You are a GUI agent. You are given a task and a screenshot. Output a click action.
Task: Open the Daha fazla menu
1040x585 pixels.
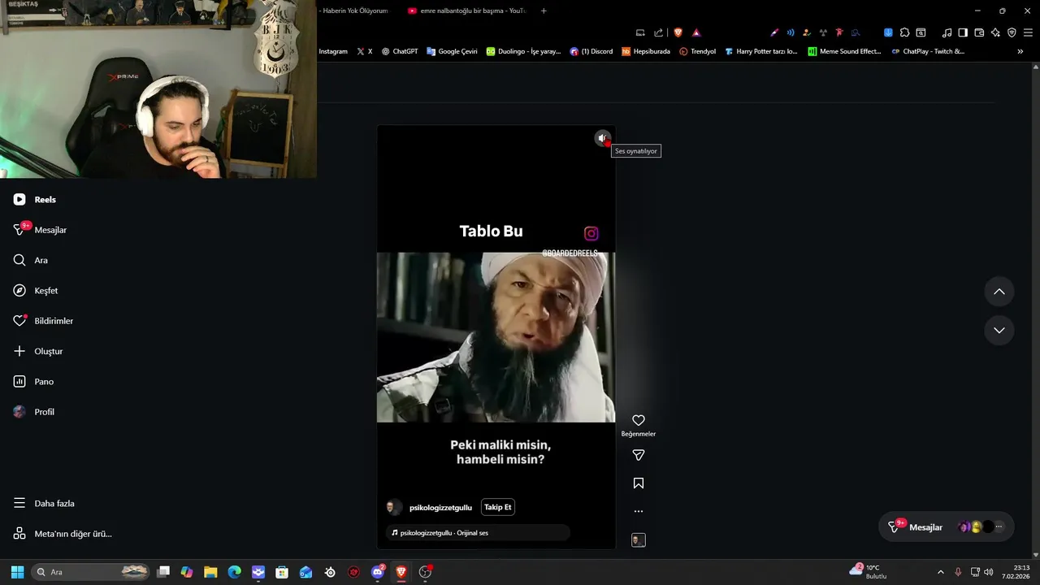pos(44,503)
